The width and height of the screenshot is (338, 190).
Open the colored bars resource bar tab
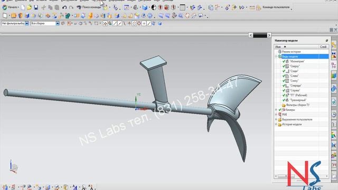click(x=334, y=75)
